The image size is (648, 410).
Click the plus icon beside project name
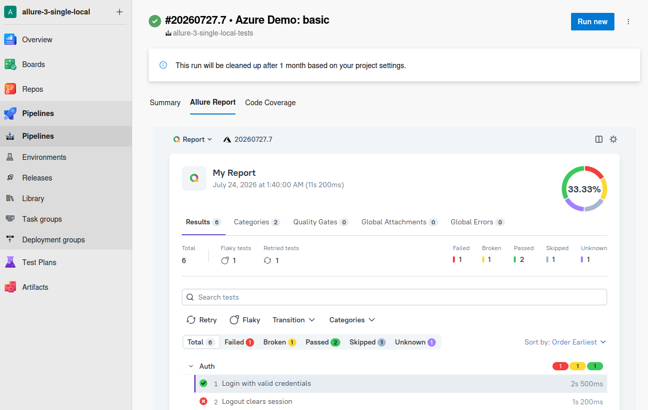[x=120, y=12]
